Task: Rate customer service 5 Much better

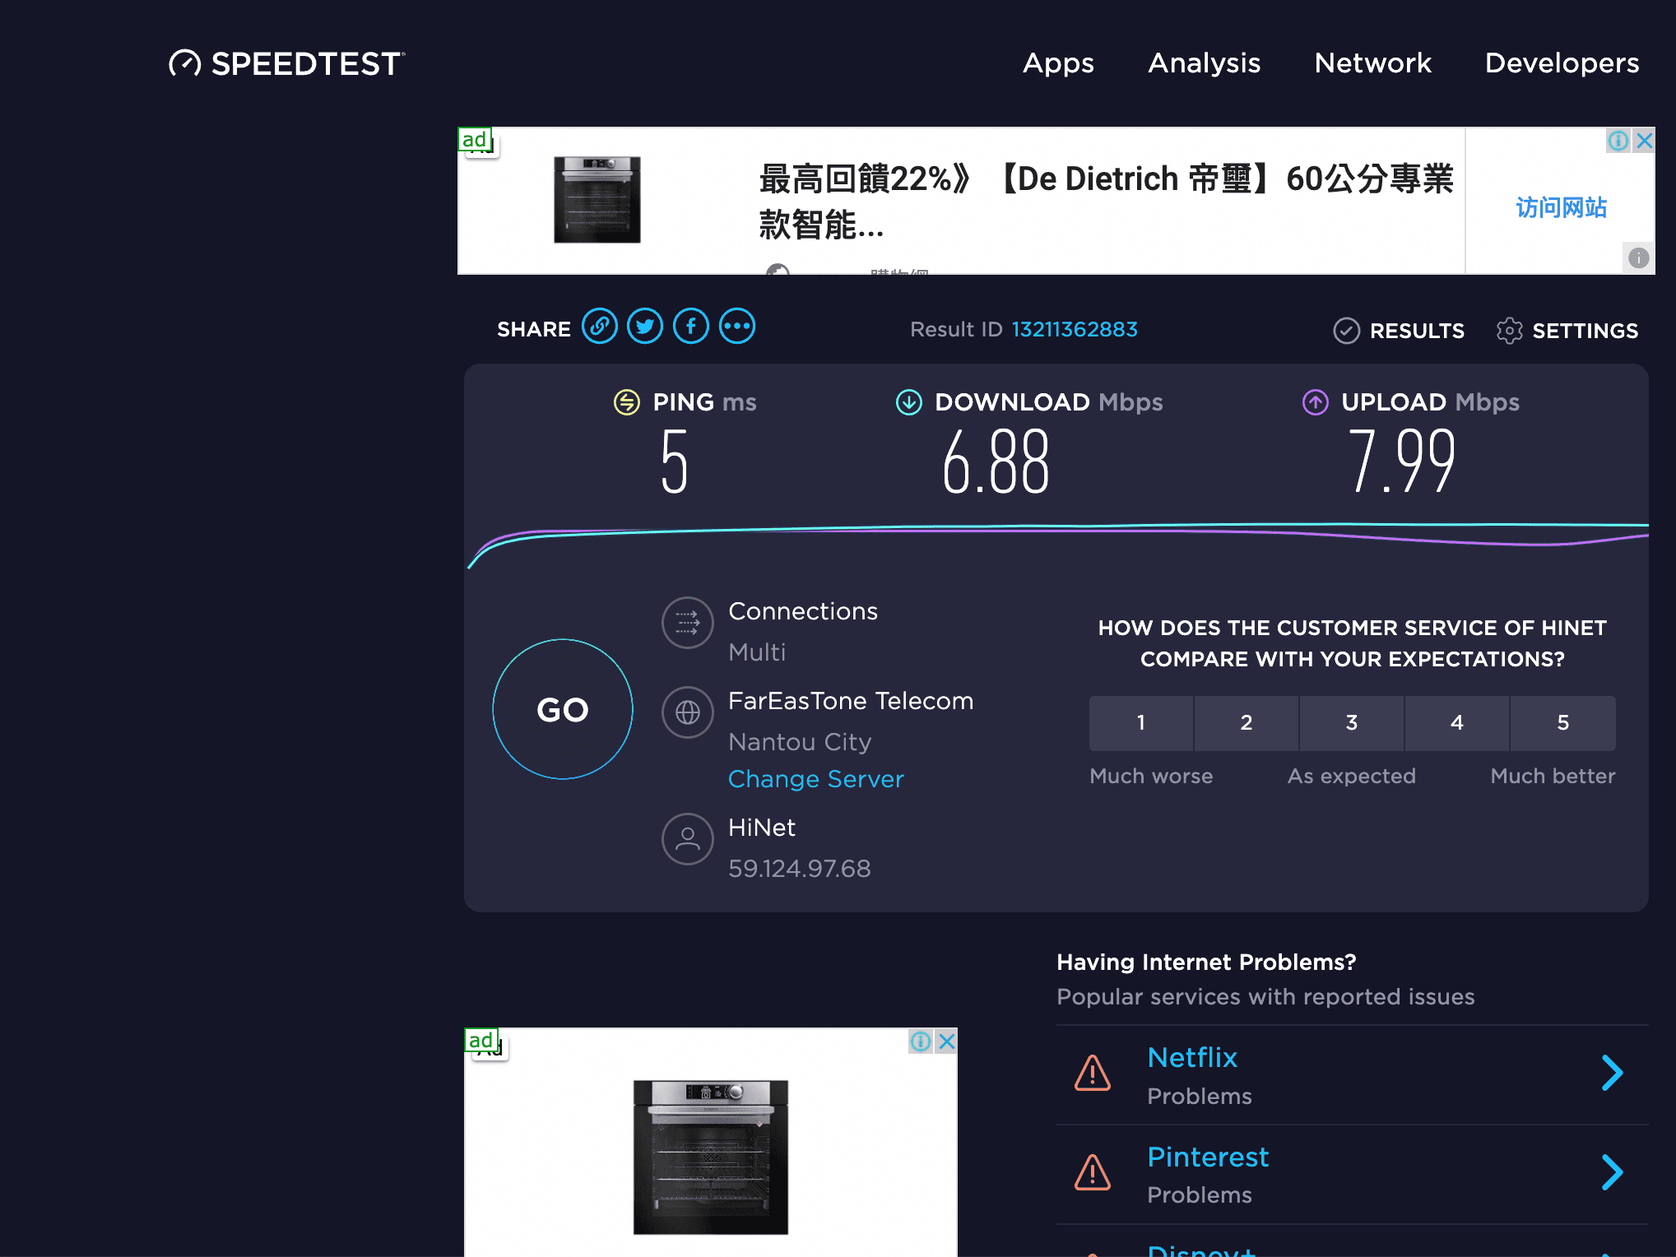Action: [x=1562, y=723]
